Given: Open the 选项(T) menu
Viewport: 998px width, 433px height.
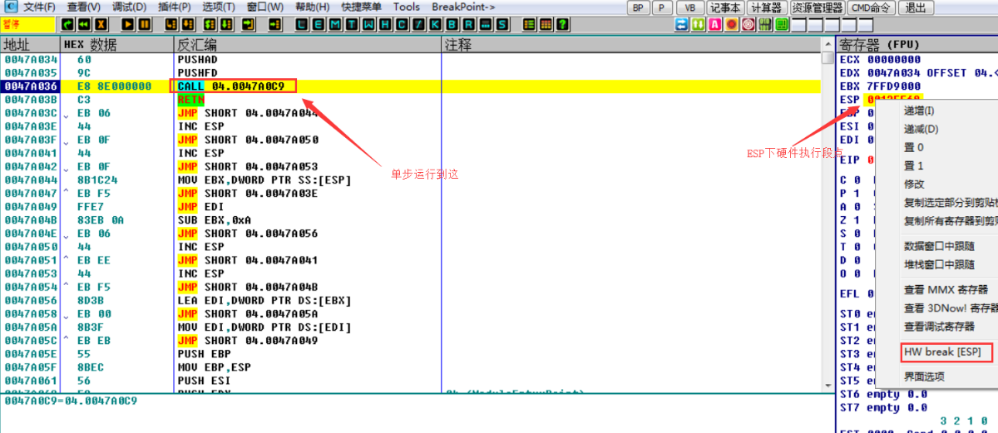Looking at the screenshot, I should point(219,7).
